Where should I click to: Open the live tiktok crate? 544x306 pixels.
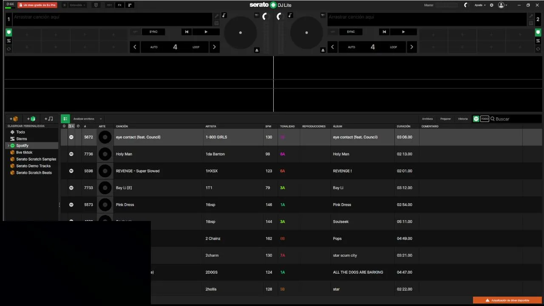click(24, 153)
